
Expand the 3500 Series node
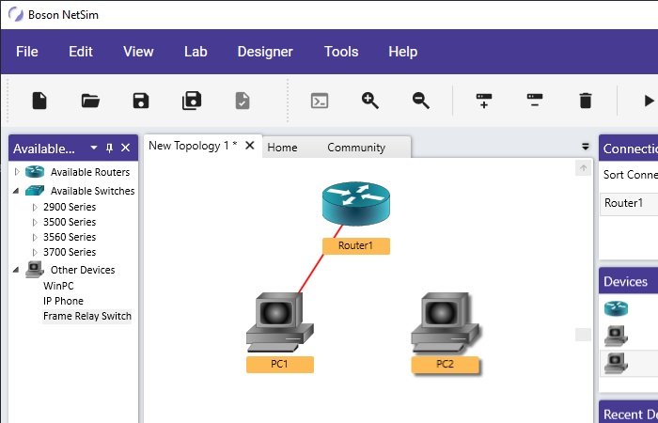pyautogui.click(x=35, y=222)
